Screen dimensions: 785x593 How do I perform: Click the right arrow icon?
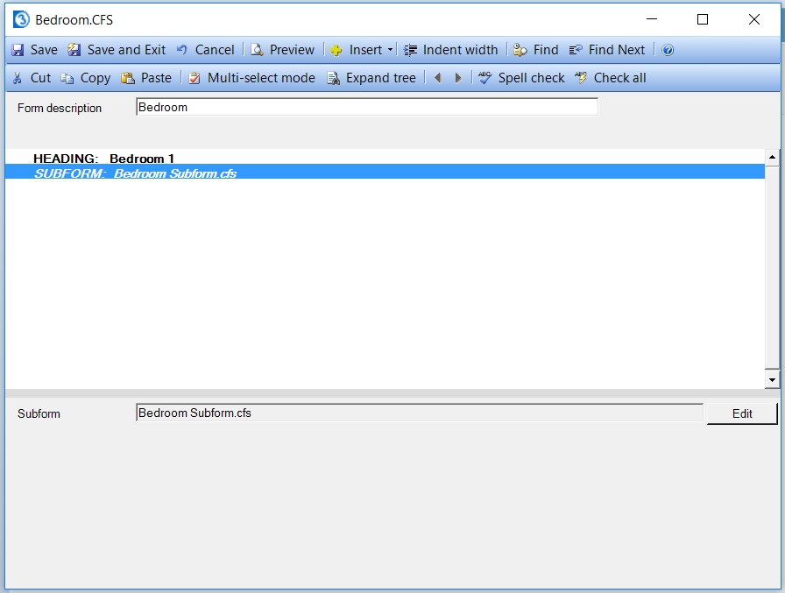[457, 78]
